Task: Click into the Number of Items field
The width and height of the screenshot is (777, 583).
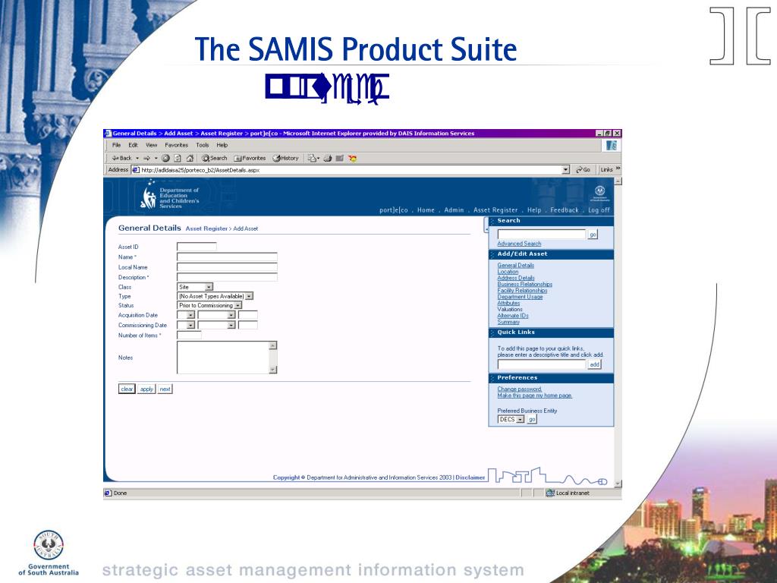Action: click(x=189, y=335)
